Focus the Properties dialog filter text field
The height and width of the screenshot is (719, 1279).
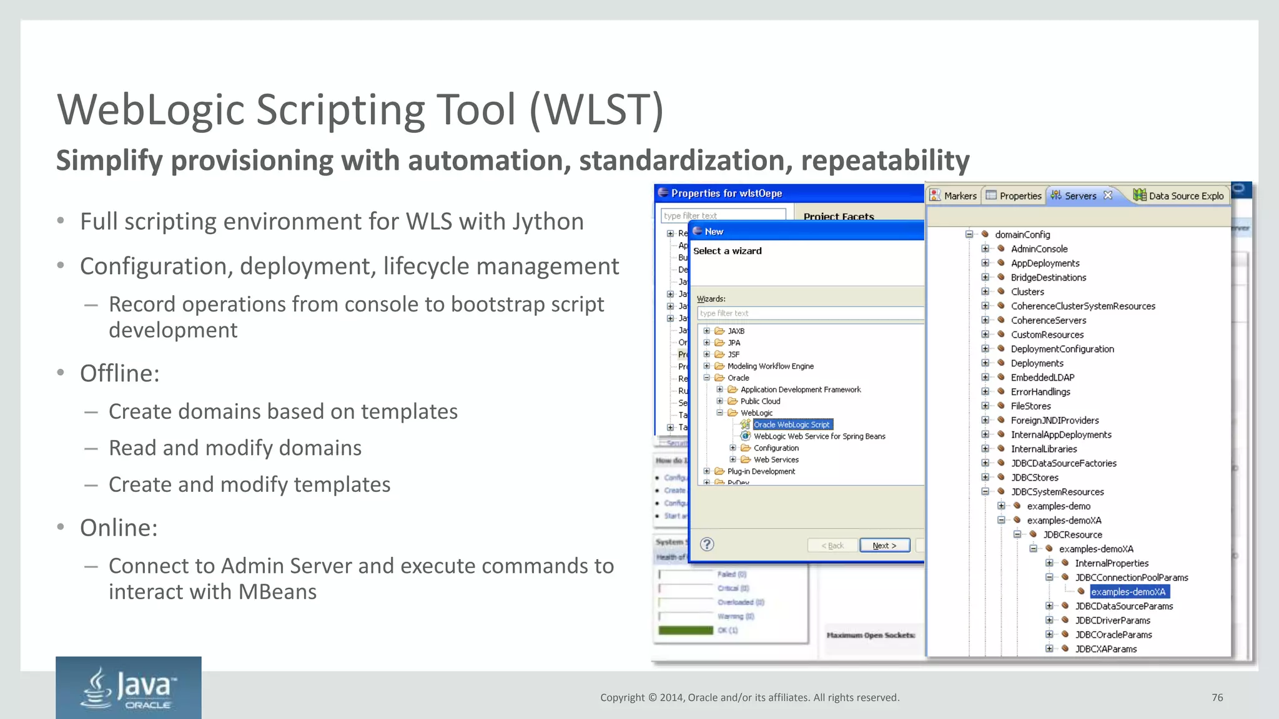pos(723,215)
